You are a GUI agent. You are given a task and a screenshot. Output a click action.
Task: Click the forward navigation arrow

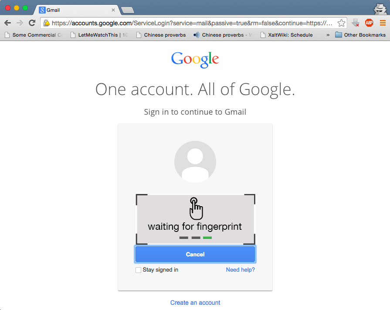pyautogui.click(x=20, y=23)
